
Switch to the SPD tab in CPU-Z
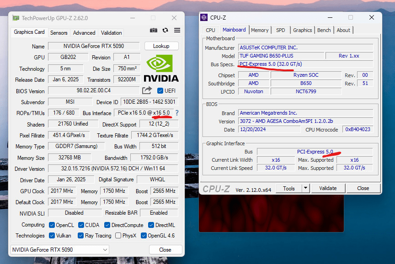coord(280,30)
